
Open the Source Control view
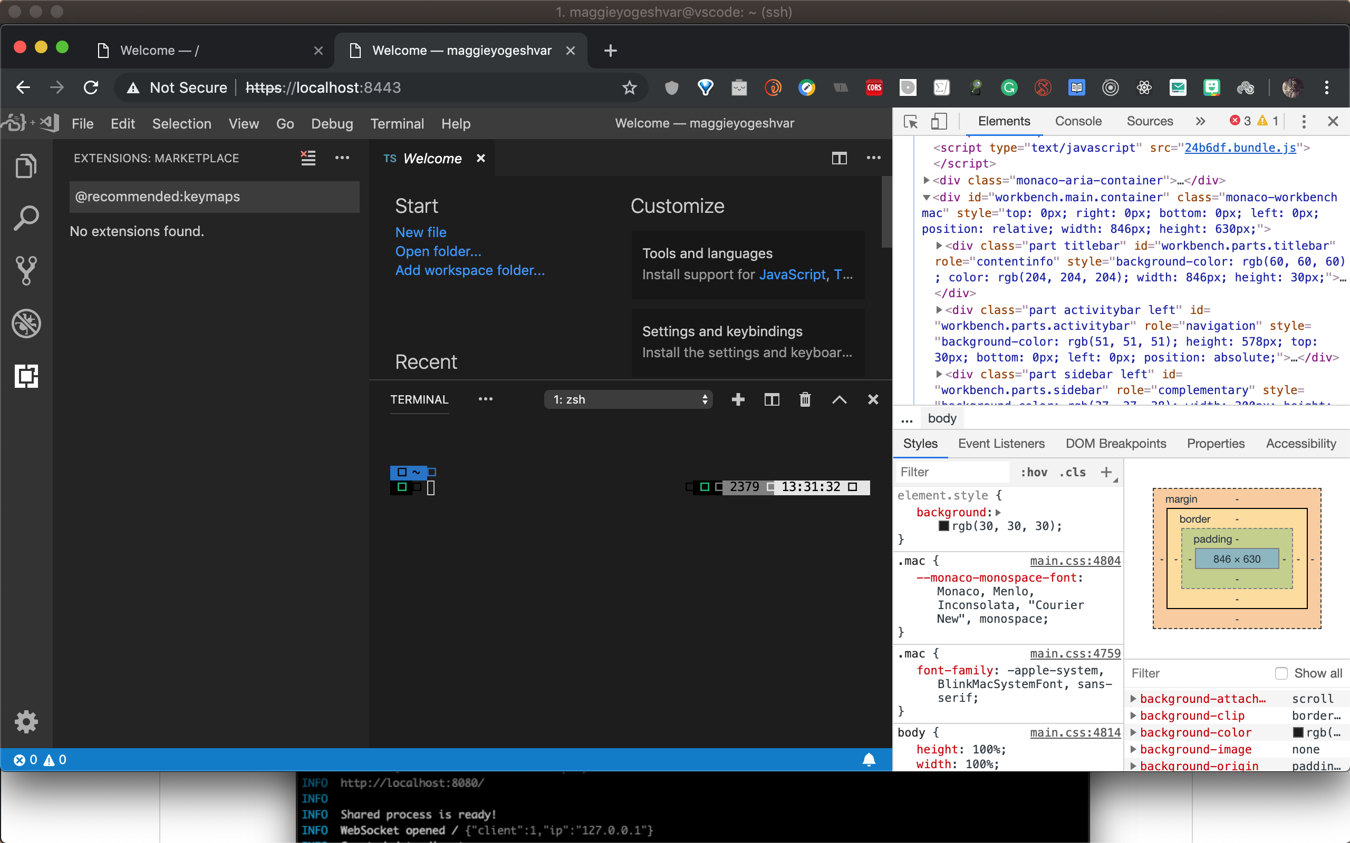tap(26, 270)
